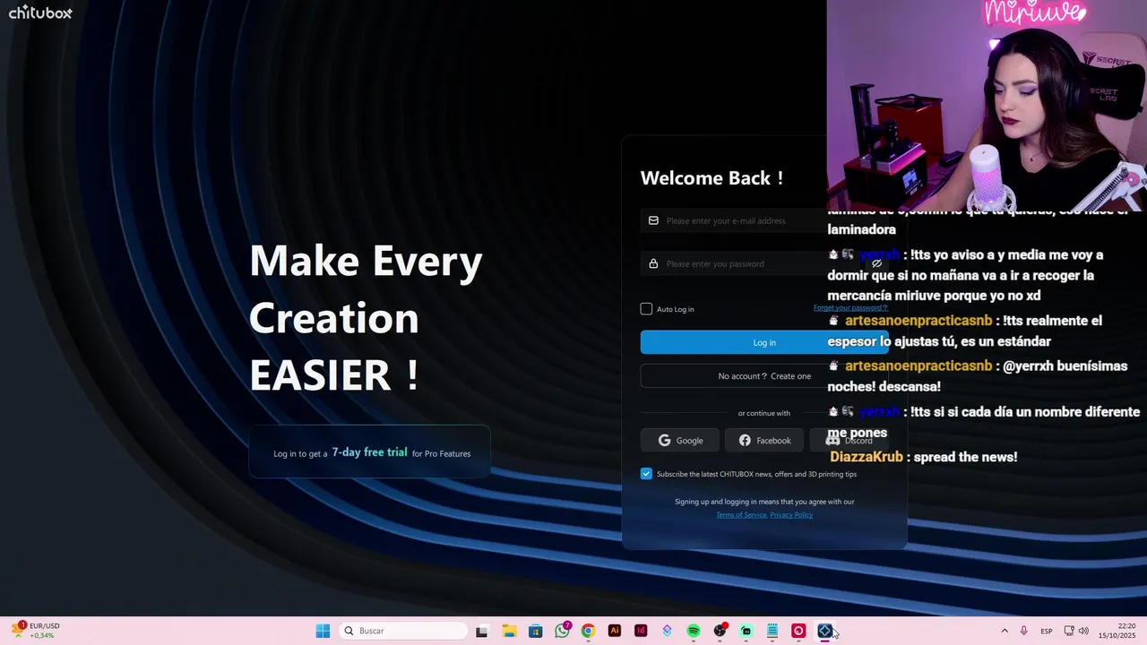Continue with Discord button
This screenshot has height=645, width=1147.
point(849,440)
